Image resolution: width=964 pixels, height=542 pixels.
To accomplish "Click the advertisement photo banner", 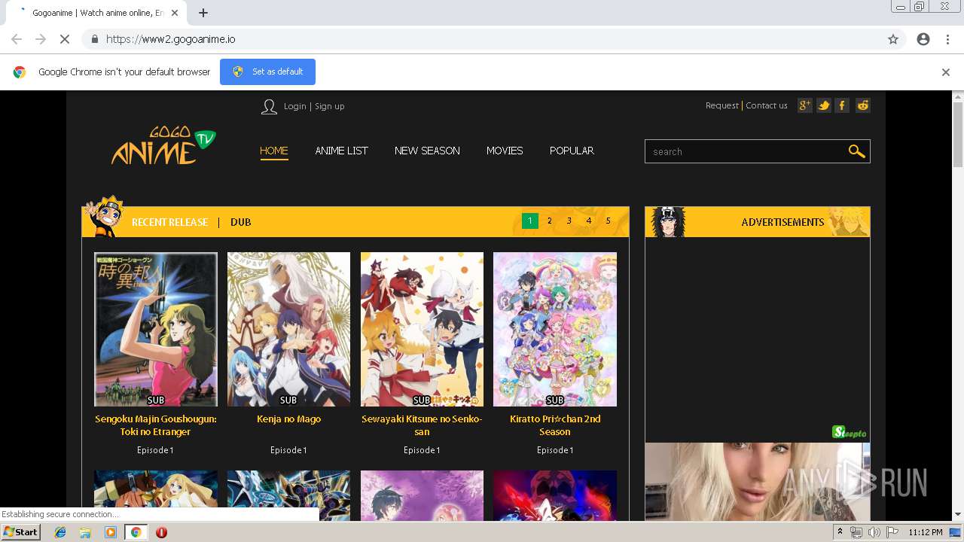I will tap(758, 482).
